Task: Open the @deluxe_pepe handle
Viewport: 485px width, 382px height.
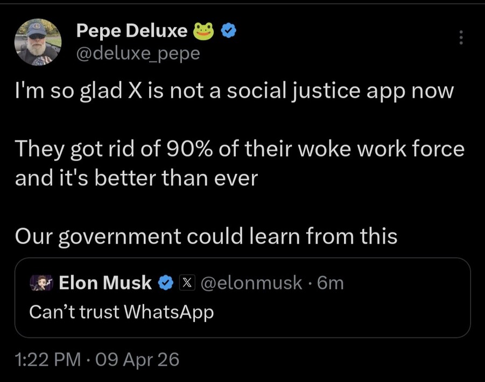Action: pyautogui.click(x=138, y=53)
